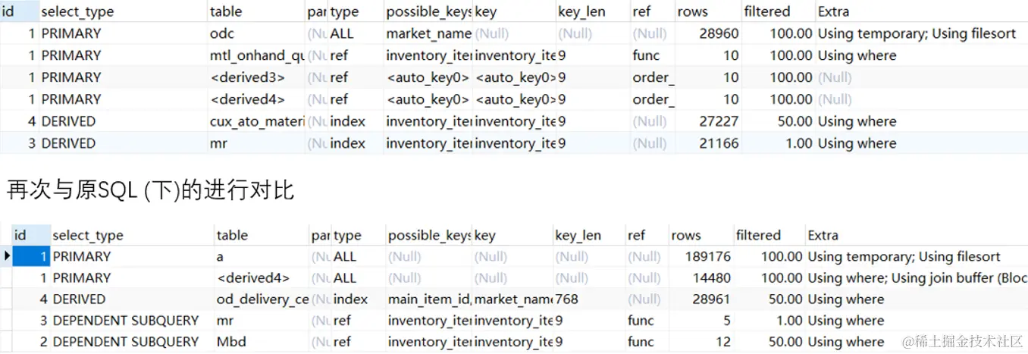Click the rows value 14480

click(x=712, y=278)
